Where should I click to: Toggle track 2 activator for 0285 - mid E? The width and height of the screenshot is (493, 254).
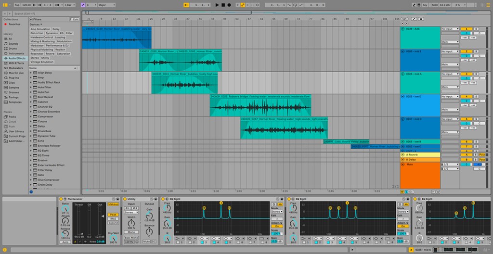[465, 51]
